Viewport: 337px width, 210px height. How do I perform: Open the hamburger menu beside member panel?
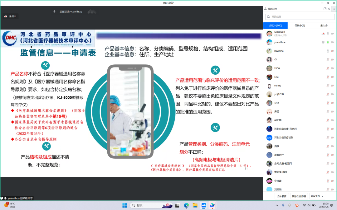click(334, 9)
